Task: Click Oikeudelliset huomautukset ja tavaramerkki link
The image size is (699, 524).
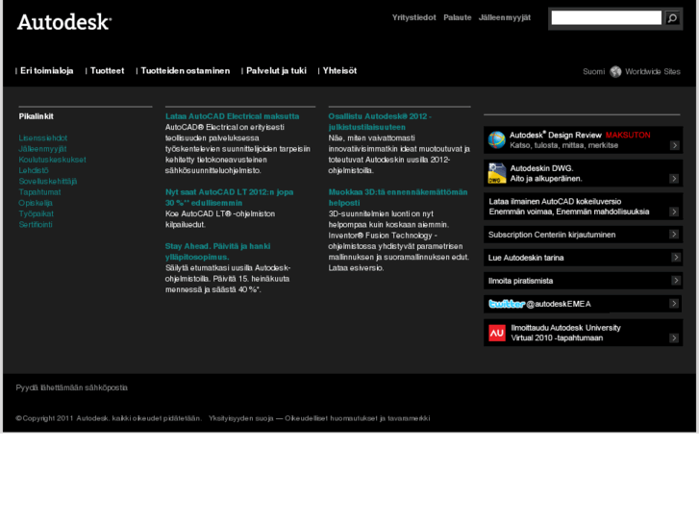Action: (358, 418)
